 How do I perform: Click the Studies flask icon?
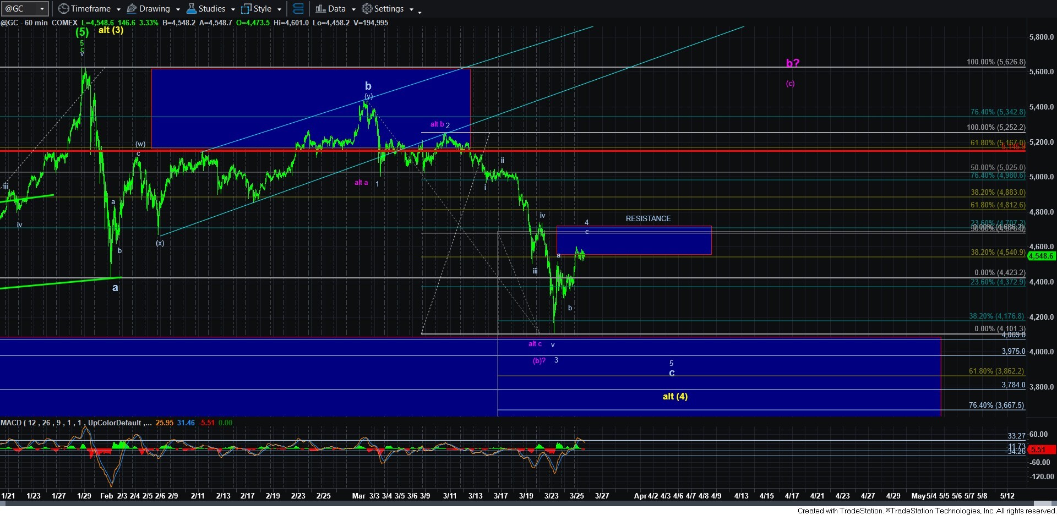(192, 9)
